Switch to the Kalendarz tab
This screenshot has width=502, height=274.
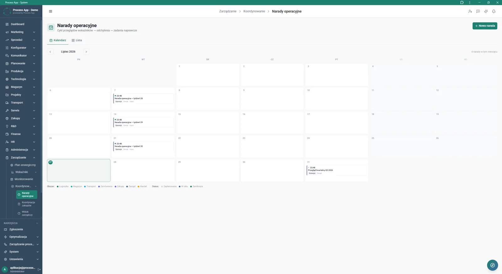[x=58, y=40]
